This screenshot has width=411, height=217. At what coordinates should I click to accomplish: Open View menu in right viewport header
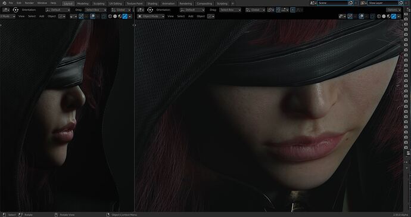pyautogui.click(x=170, y=16)
